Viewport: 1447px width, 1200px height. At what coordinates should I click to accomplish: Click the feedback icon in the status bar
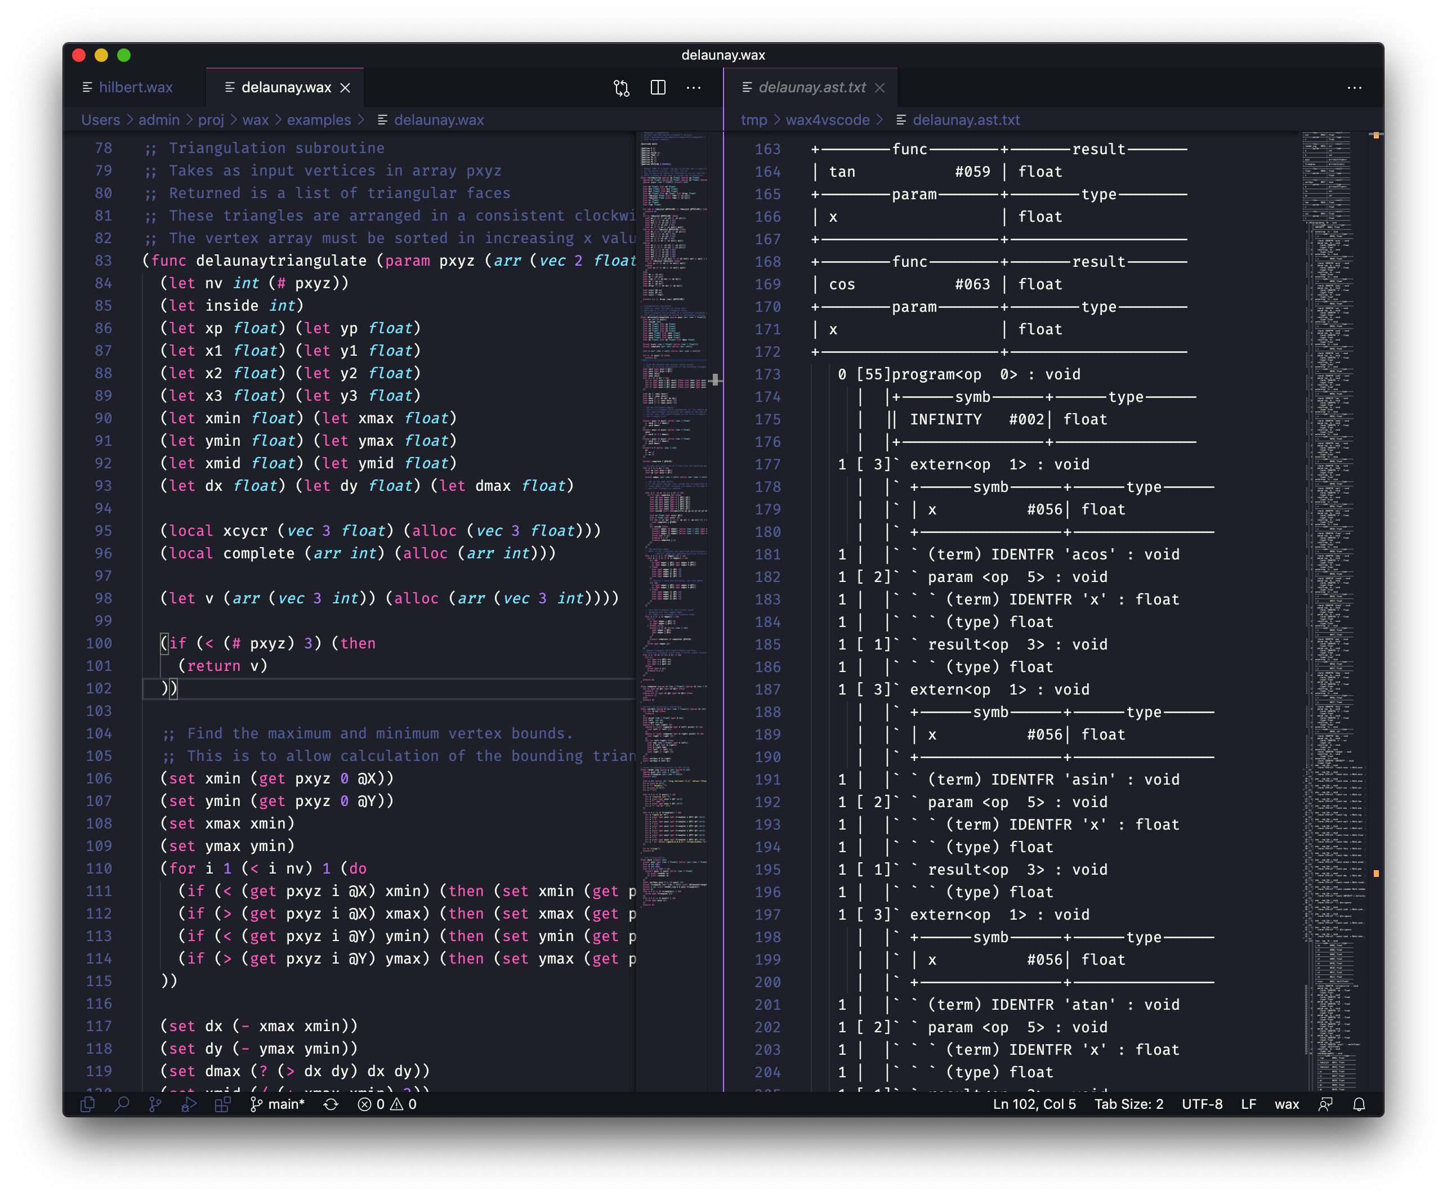click(1325, 1104)
